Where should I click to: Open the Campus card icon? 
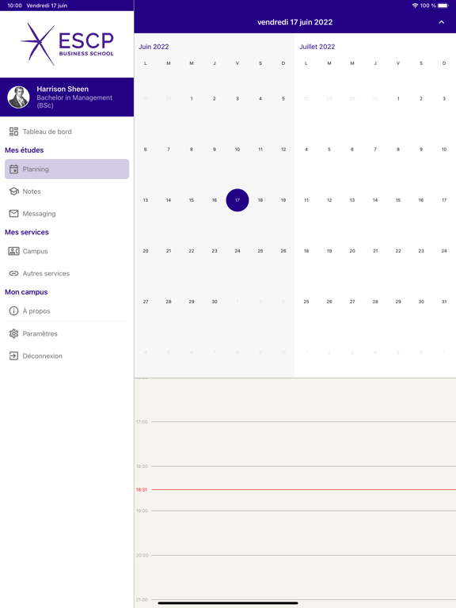(x=13, y=251)
